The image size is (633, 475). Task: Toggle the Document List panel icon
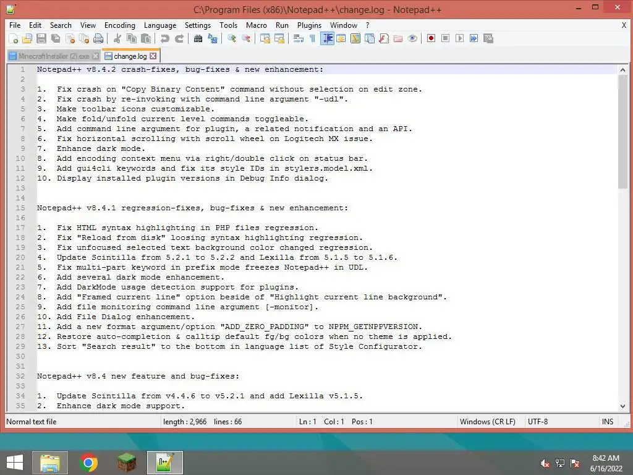click(370, 38)
